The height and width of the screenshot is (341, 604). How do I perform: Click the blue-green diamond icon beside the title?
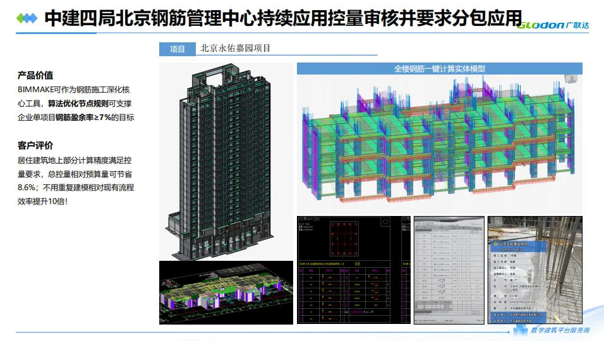click(x=27, y=18)
